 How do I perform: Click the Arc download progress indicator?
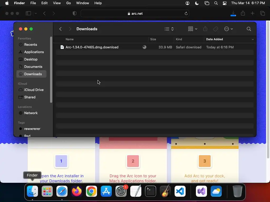144,47
